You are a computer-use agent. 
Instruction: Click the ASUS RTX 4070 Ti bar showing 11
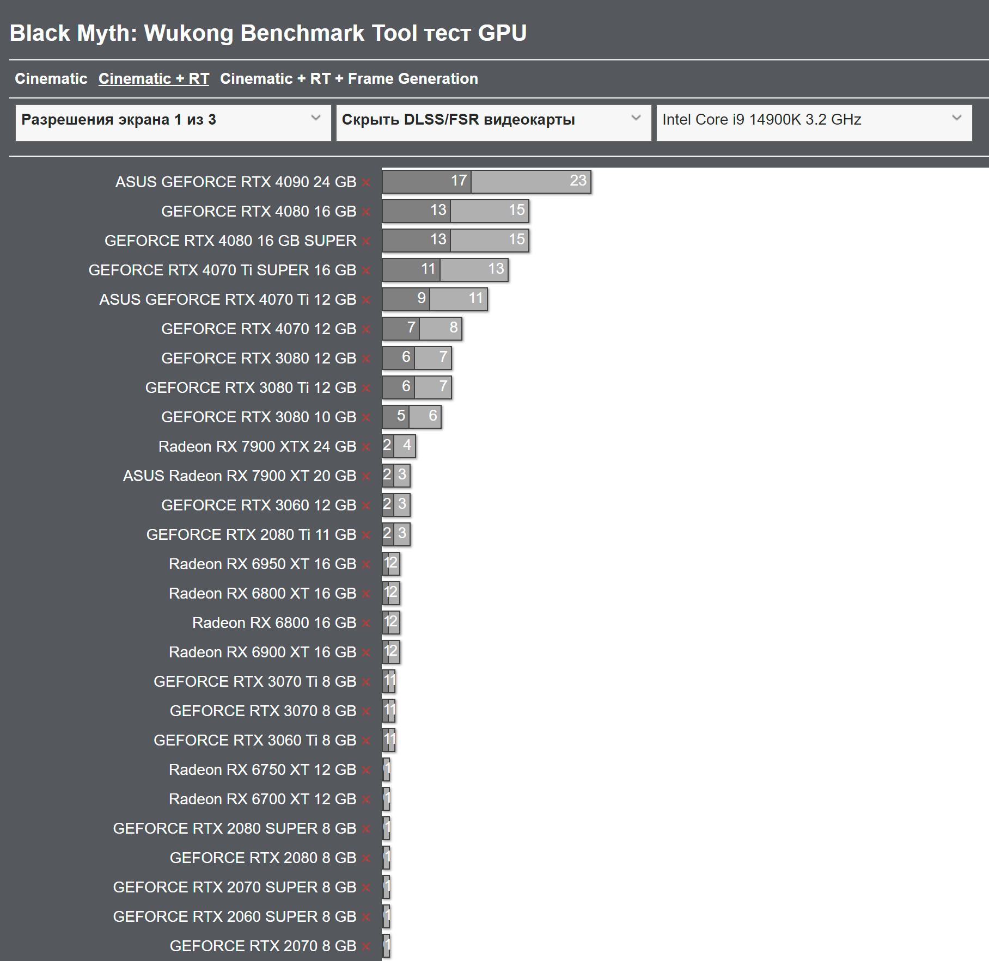459,299
